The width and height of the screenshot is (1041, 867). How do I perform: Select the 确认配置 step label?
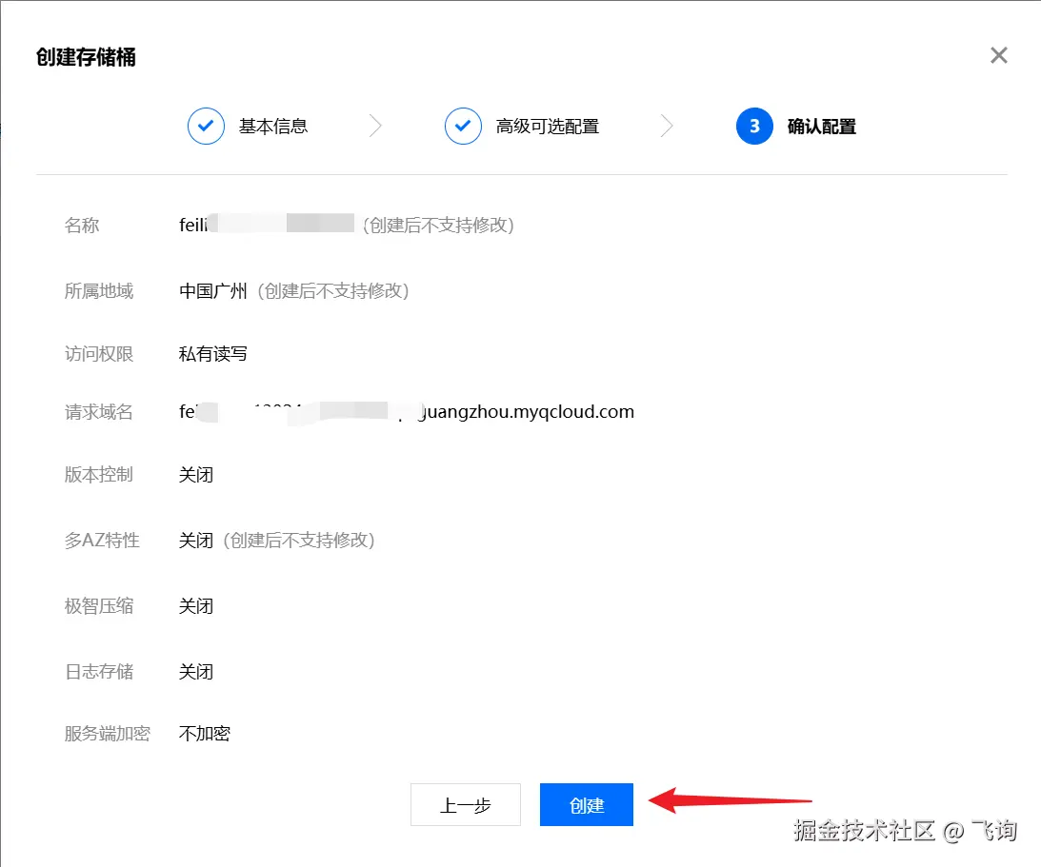[x=821, y=126]
